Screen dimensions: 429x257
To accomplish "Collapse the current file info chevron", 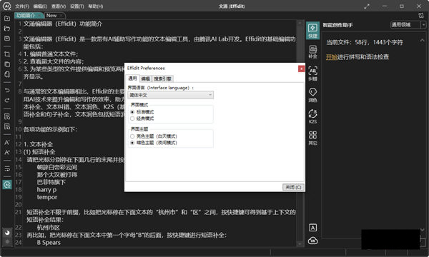I will point(422,41).
